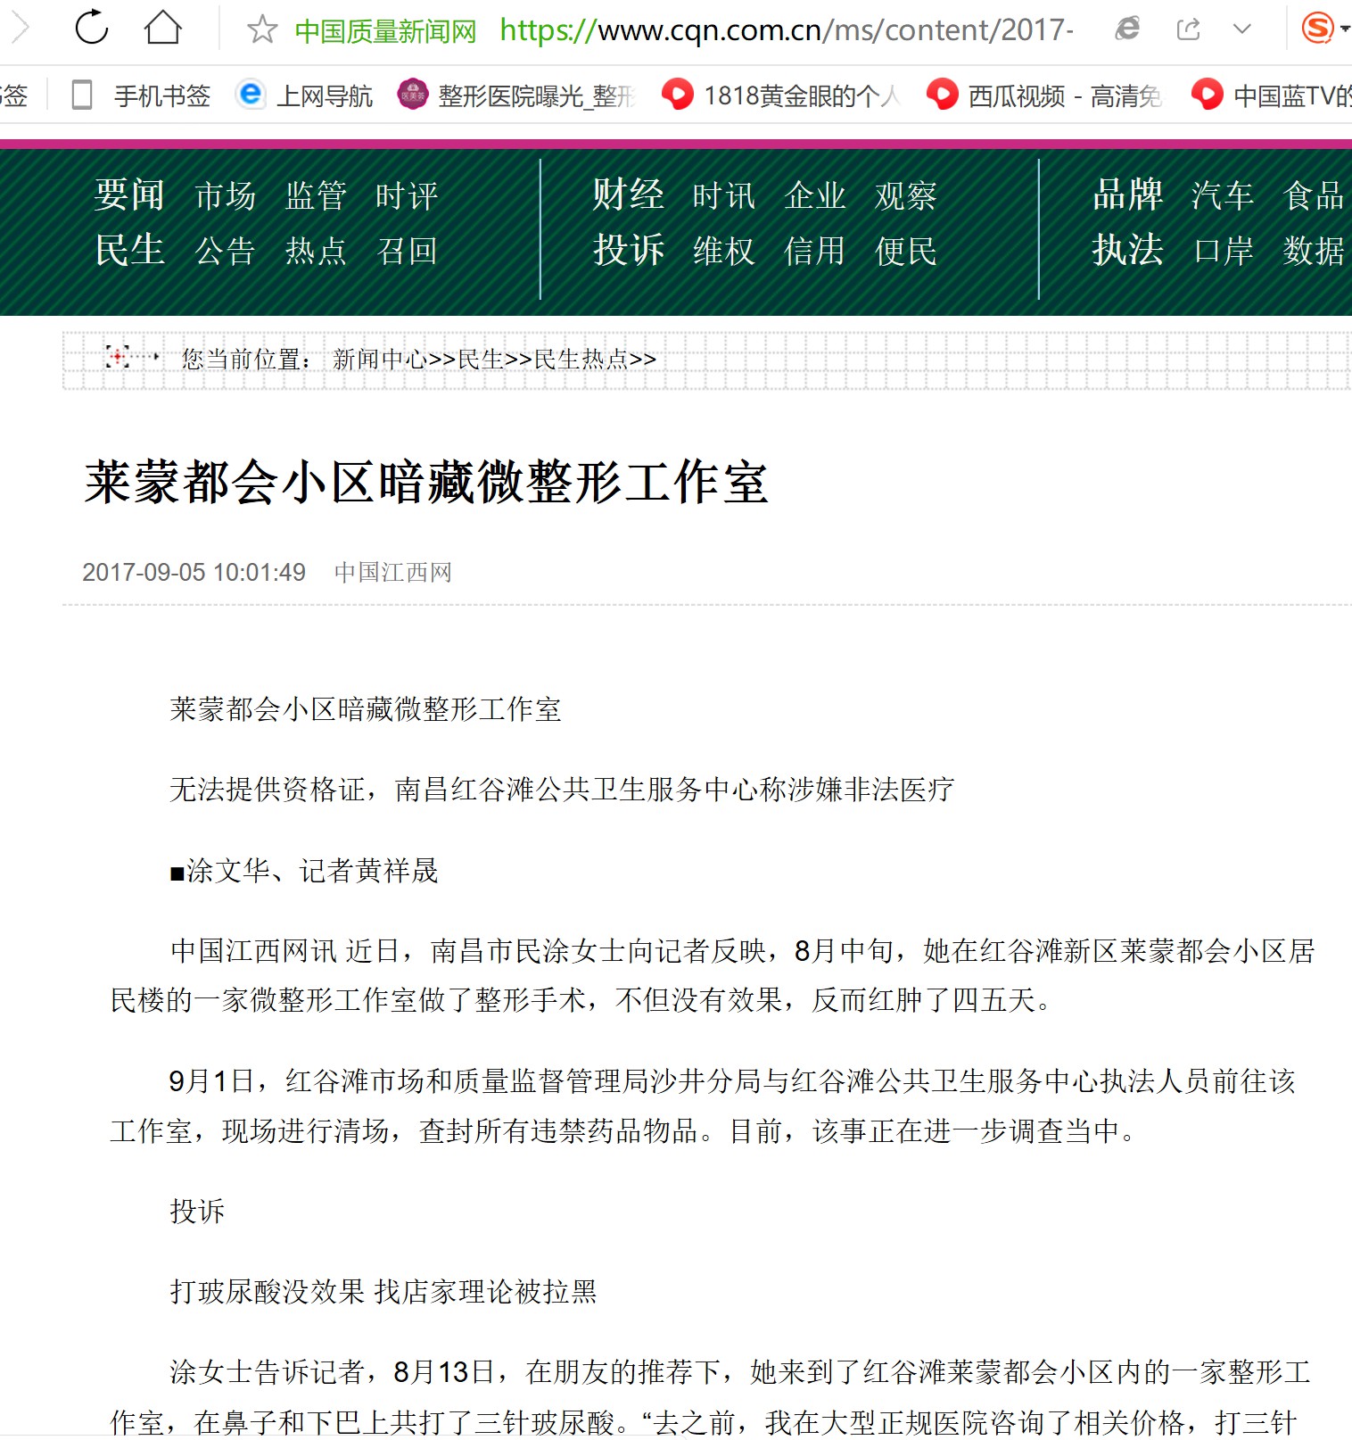Switch to IE compatibility mode icon

coord(1128,29)
